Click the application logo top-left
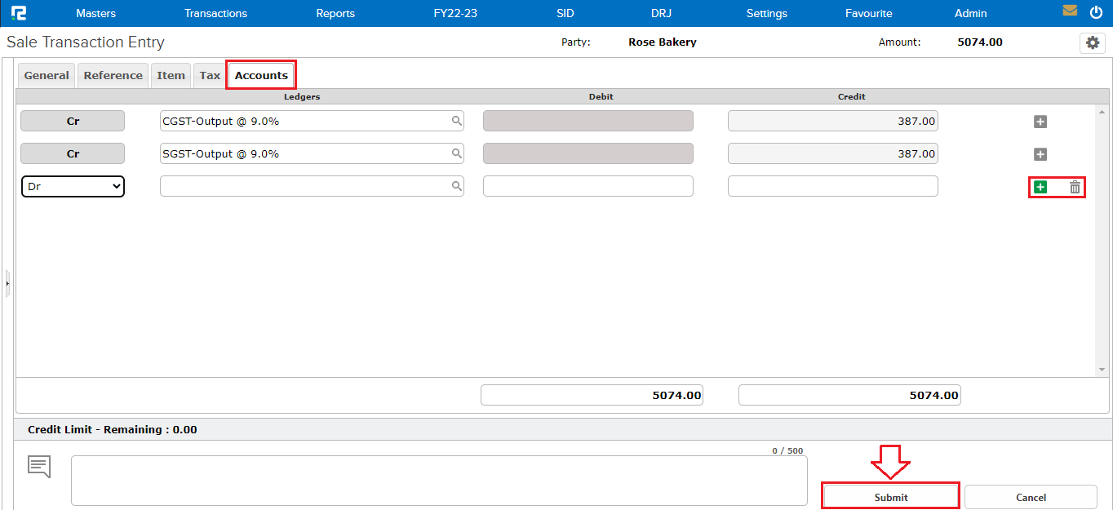1113x510 pixels. coord(20,12)
